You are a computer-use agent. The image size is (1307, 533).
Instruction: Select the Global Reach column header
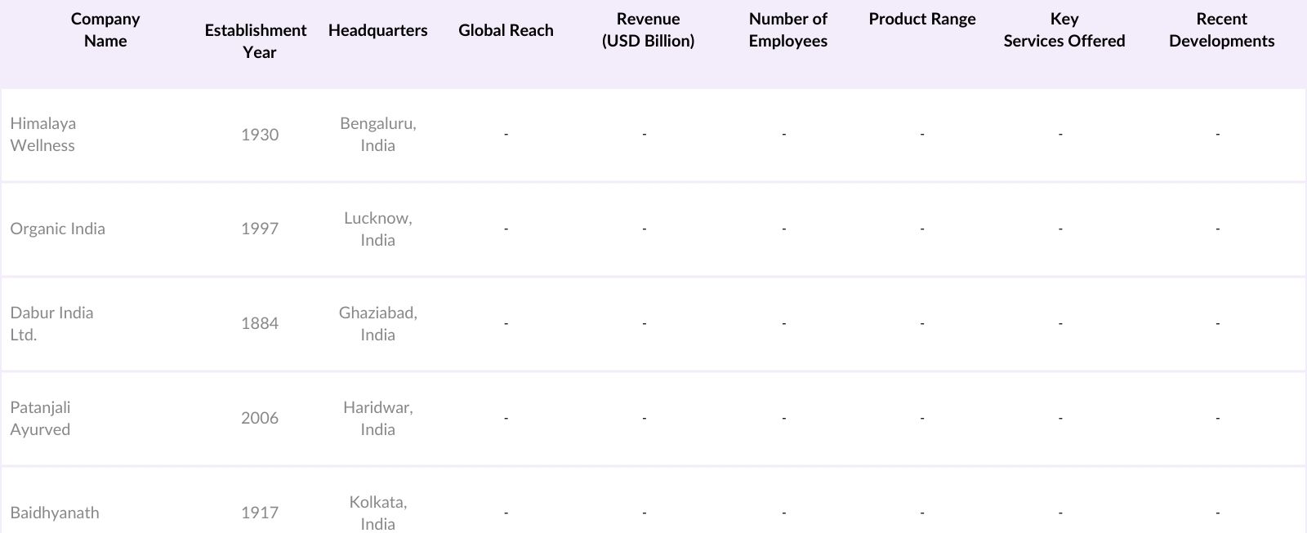point(506,30)
